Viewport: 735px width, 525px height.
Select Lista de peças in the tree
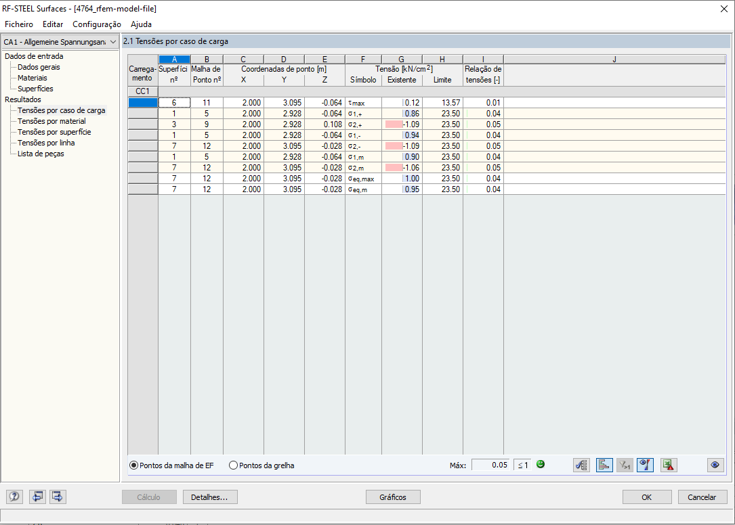41,154
